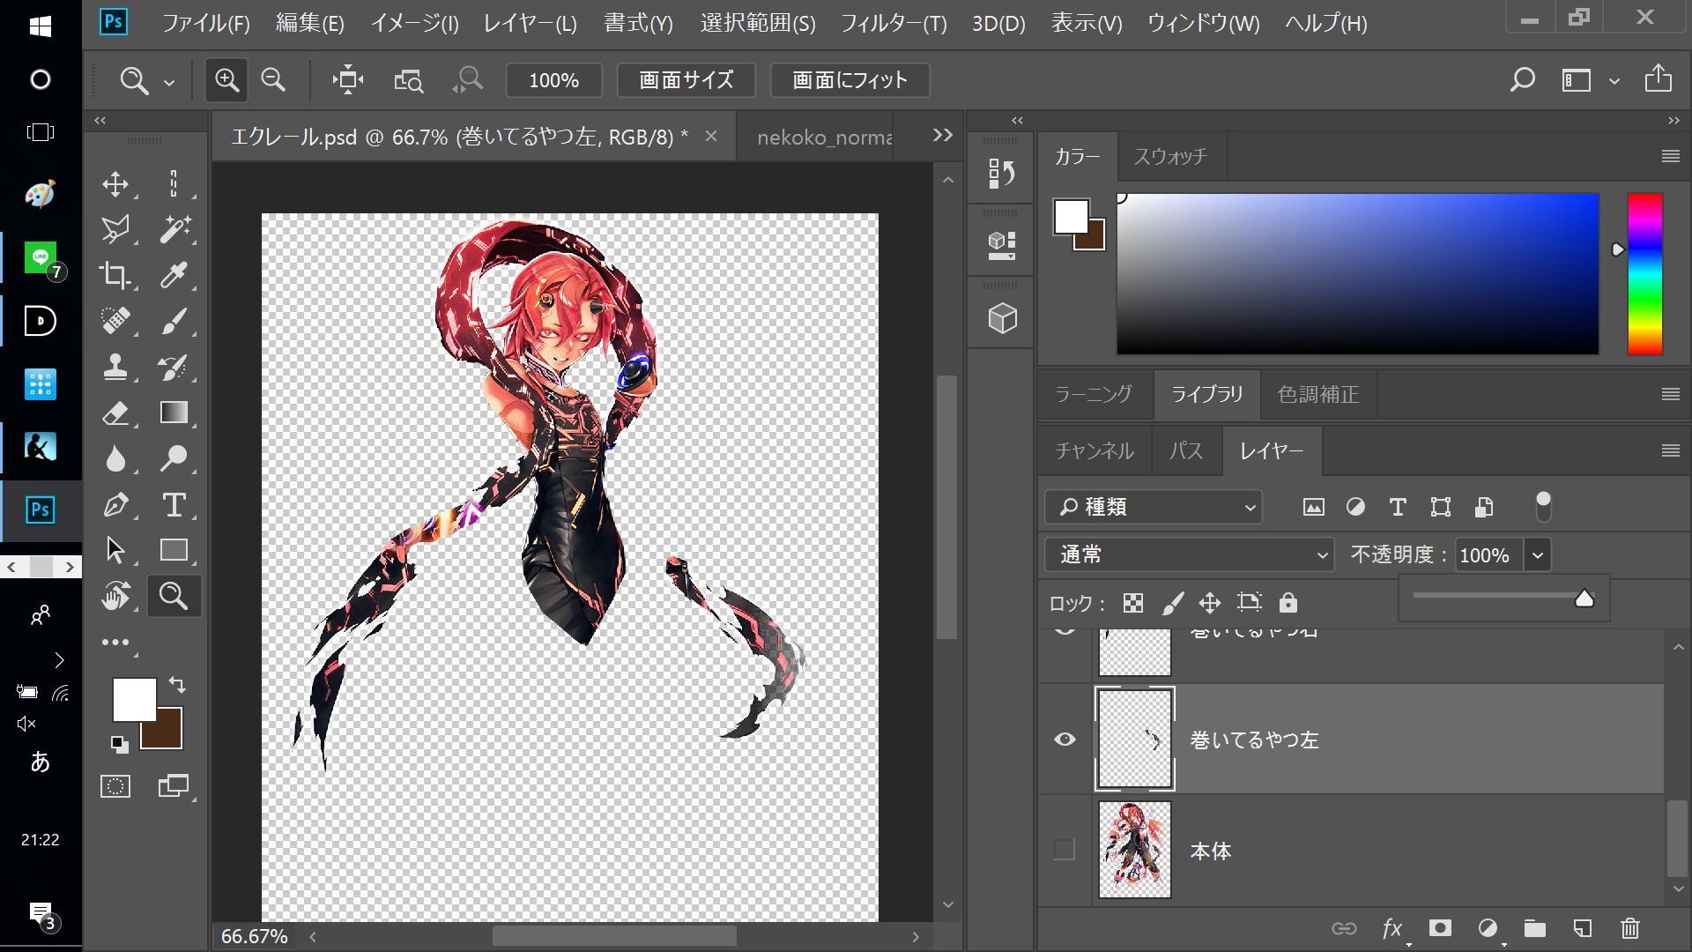Open the 種類 layer filter dropdown
This screenshot has height=952, width=1692.
(x=1153, y=507)
